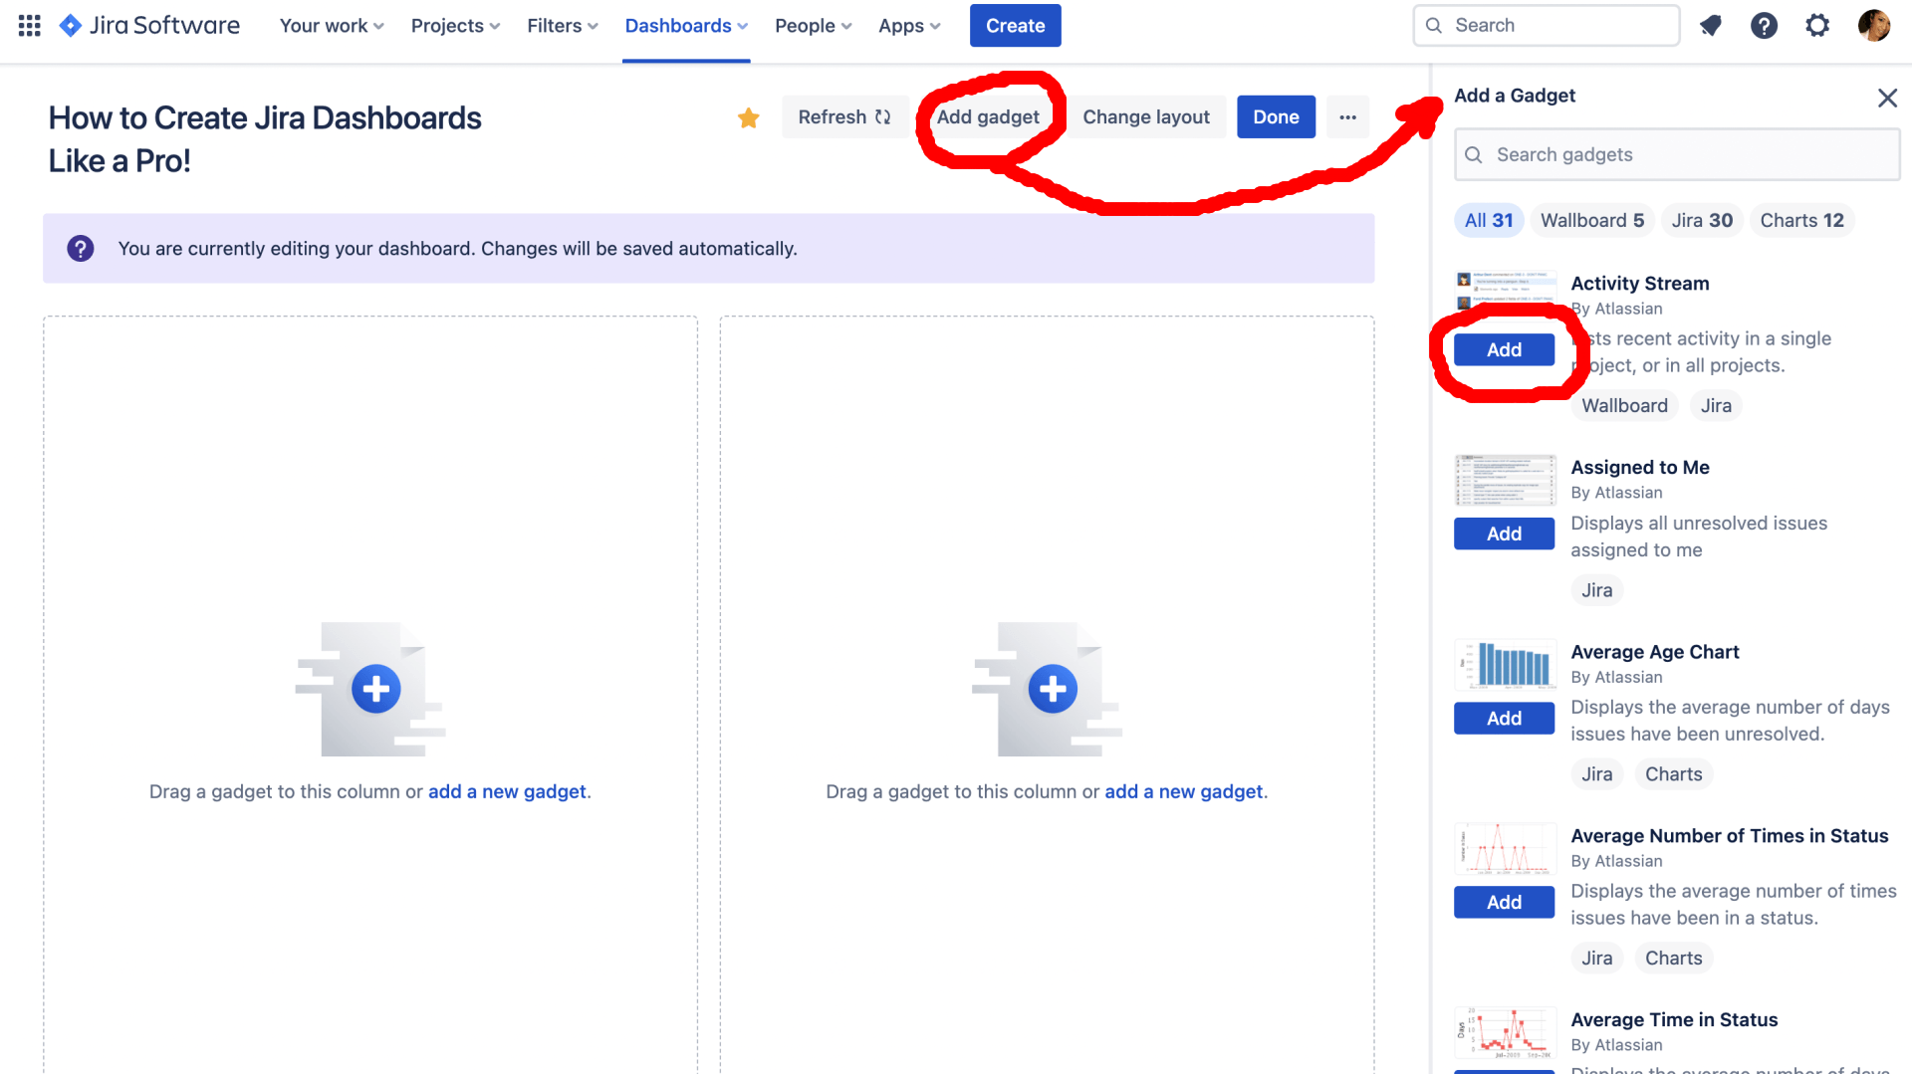Open the app switcher grid icon
1912x1074 pixels.
30,26
